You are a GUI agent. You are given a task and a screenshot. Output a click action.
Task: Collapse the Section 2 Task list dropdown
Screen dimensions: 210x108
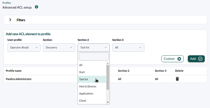pos(94,48)
